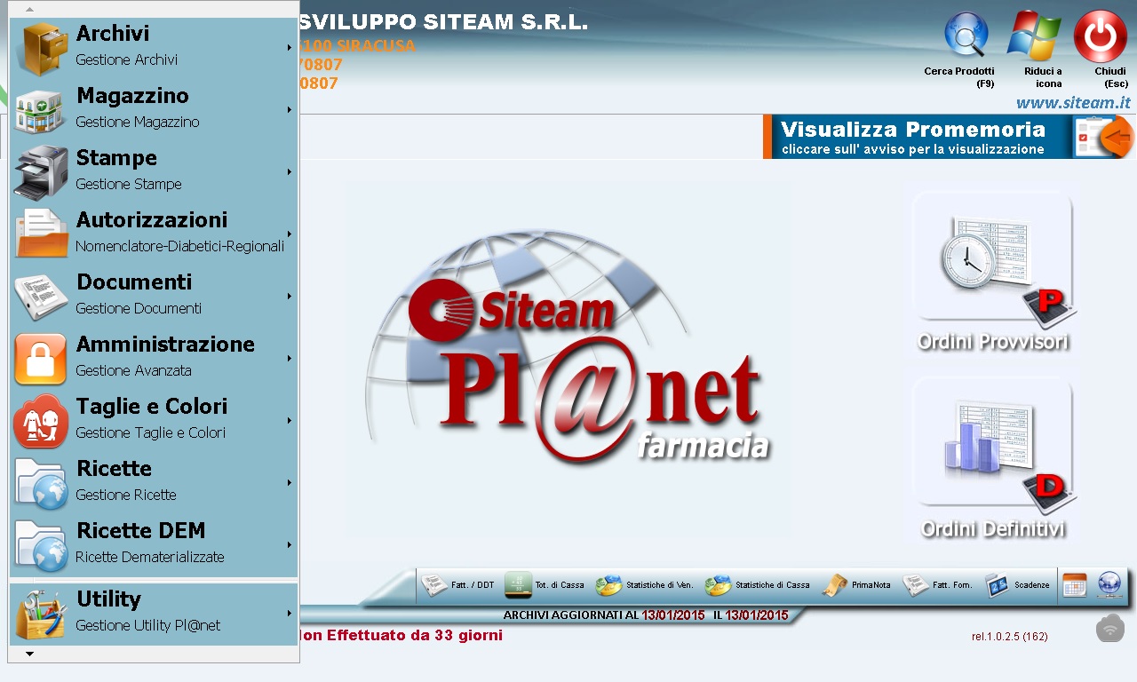
Task: Click the Ordini Definitivi label
Action: [x=993, y=529]
